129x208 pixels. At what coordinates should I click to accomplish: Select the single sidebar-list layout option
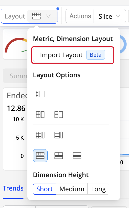[x=40, y=94]
